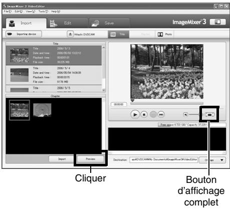
Task: Open the Edit menu
Action: click(19, 12)
